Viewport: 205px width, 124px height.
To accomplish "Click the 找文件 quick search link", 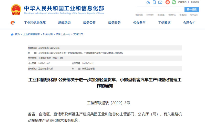I will click(150, 15).
